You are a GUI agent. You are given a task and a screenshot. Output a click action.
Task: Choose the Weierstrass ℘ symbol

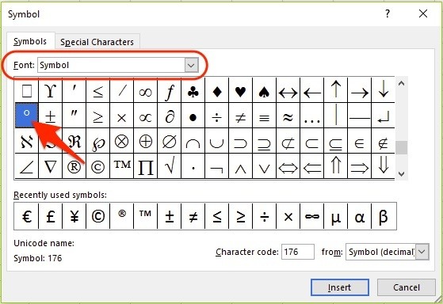click(97, 141)
